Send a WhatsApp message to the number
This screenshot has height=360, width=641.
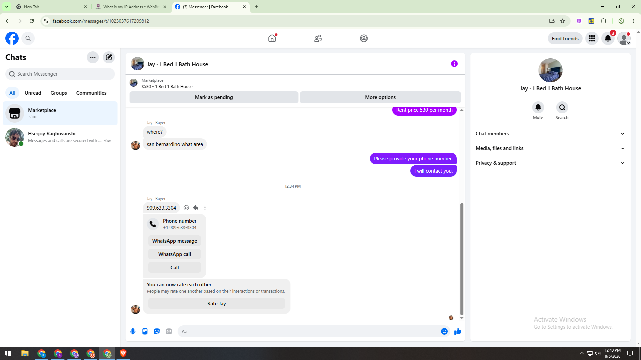click(175, 241)
